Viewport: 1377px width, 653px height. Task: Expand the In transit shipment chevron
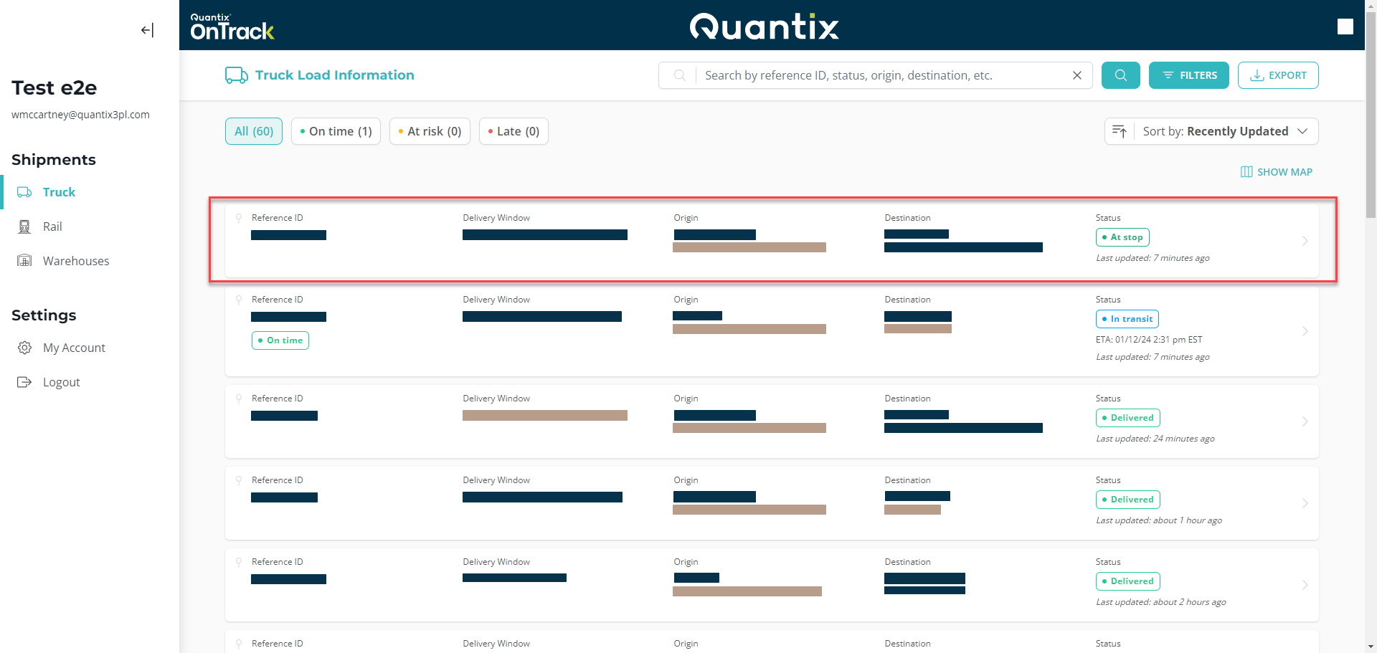pyautogui.click(x=1305, y=331)
